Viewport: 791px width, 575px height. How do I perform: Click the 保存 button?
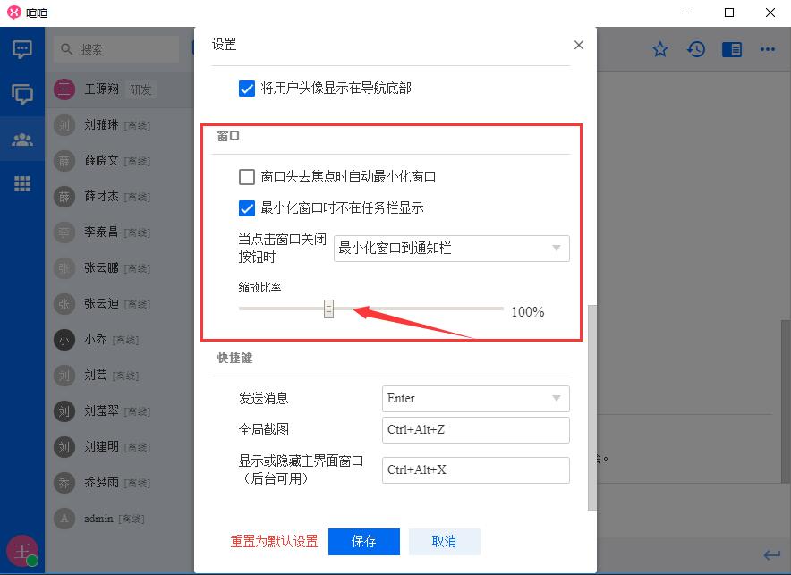tap(363, 542)
